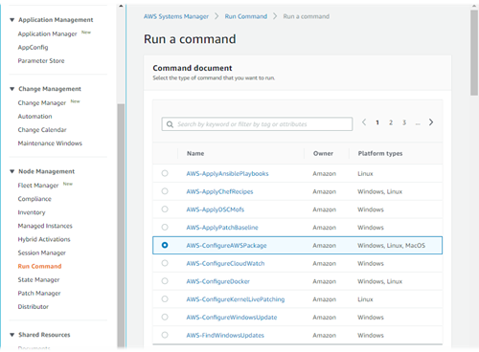Open State Manager in sidebar
The image size is (479, 352).
38,279
